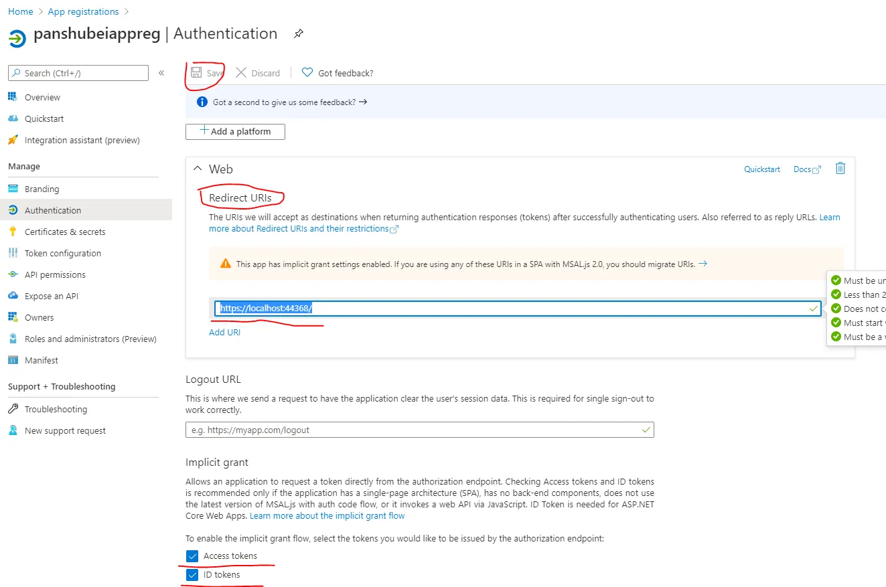The image size is (886, 587).
Task: Select Authentication in the Manage menu
Action: pos(86,210)
